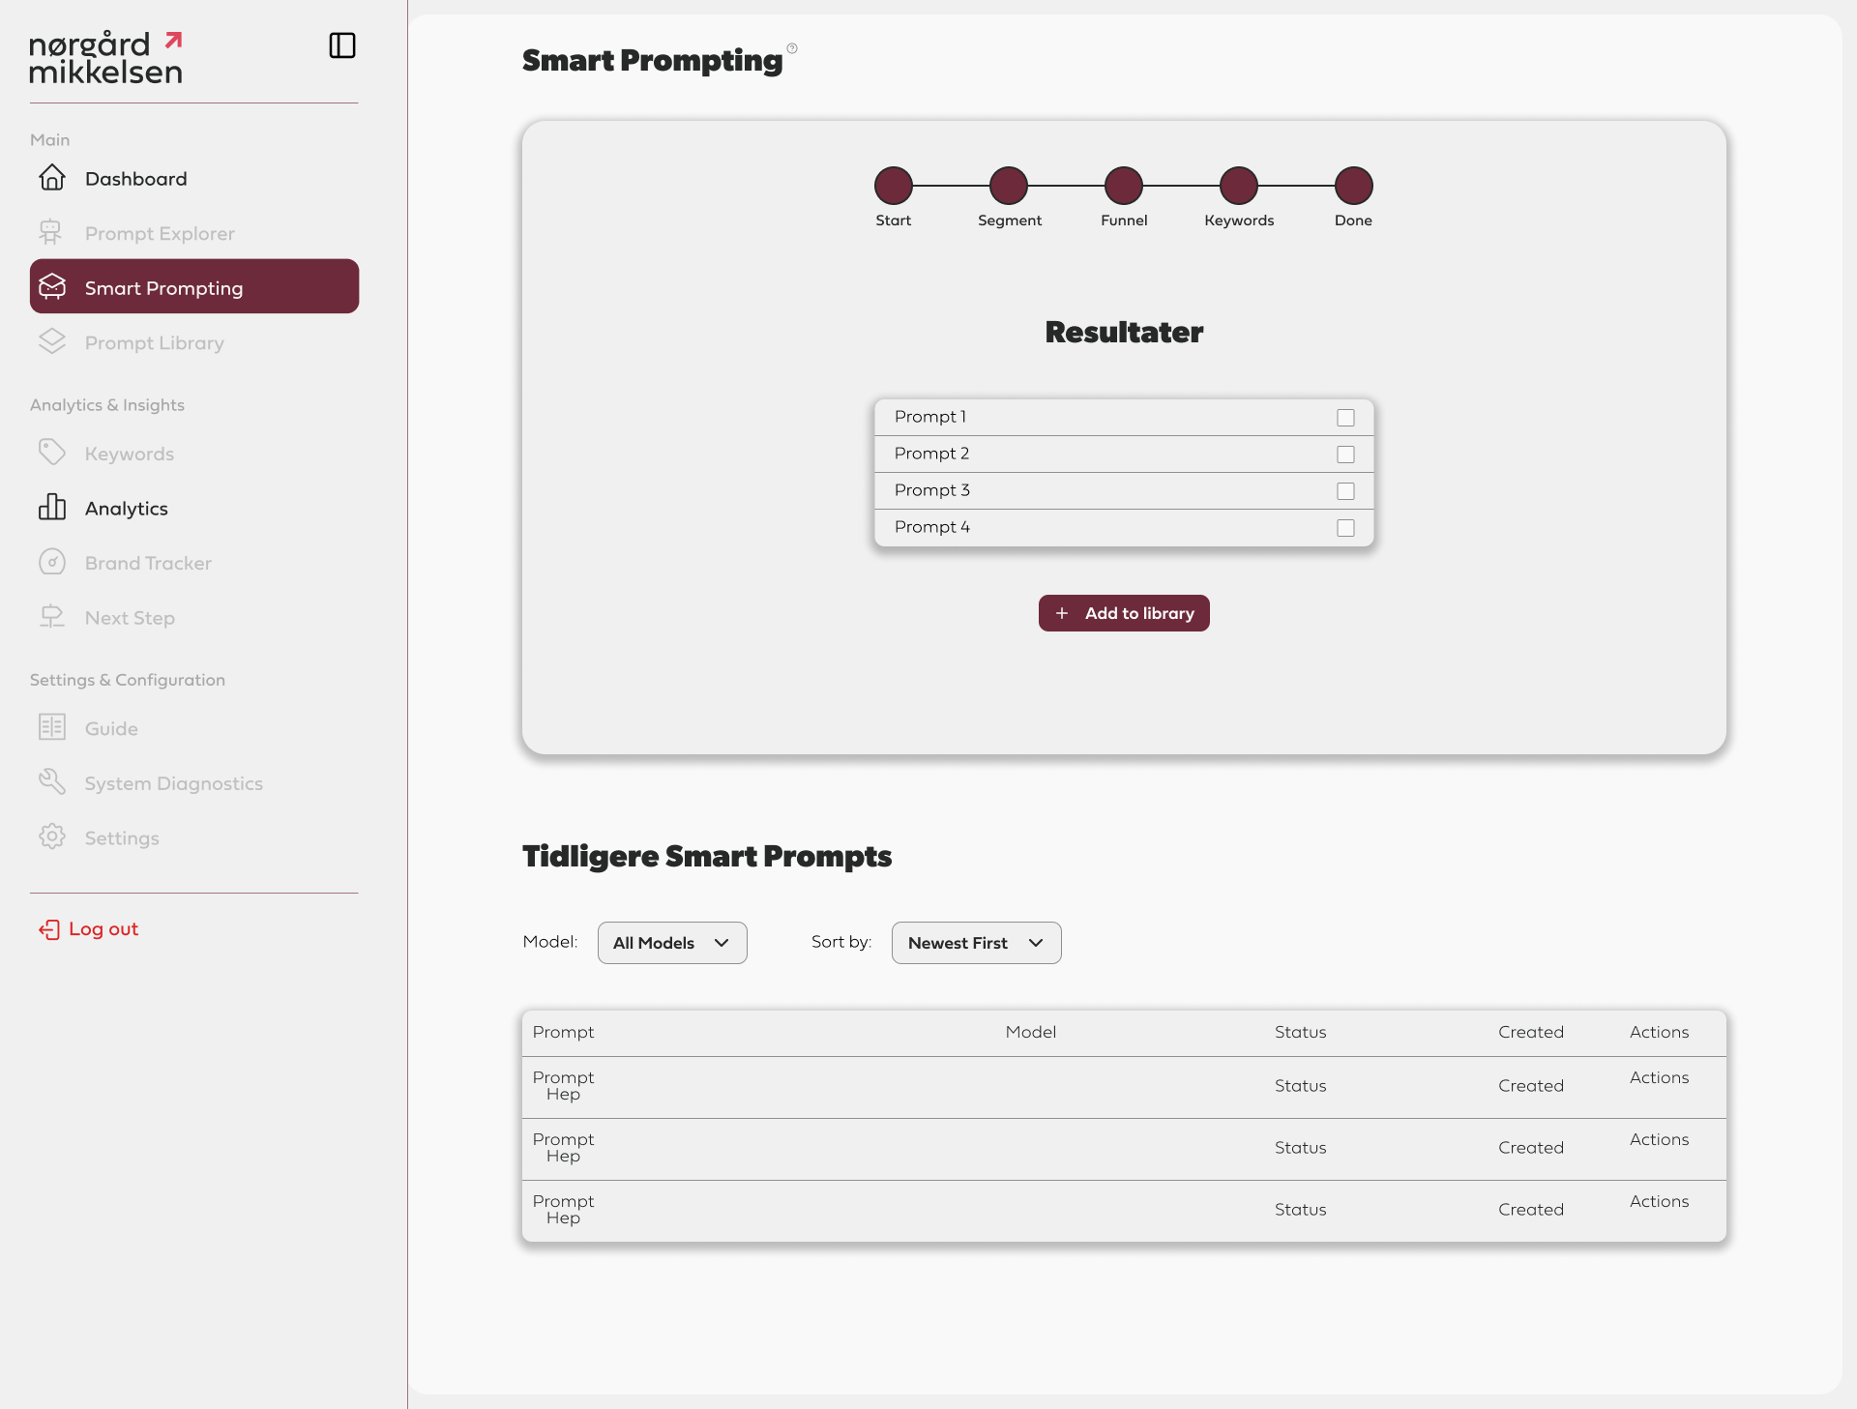Click the help icon beside Smart Prompting title

(x=792, y=48)
